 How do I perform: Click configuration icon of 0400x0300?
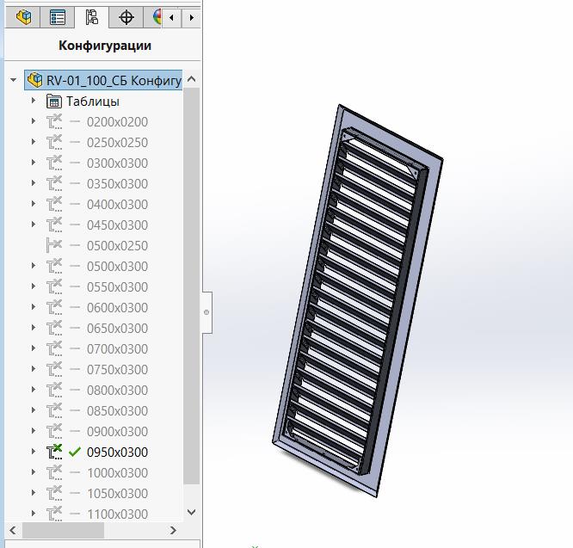(x=54, y=204)
